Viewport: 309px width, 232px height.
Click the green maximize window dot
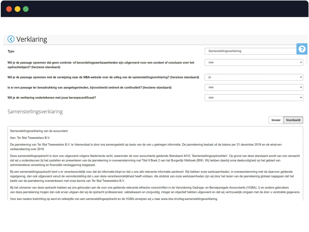pos(26,9)
